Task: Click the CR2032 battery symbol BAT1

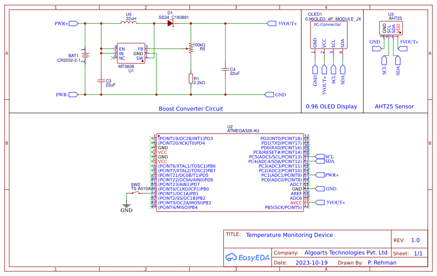Action: 85,54
